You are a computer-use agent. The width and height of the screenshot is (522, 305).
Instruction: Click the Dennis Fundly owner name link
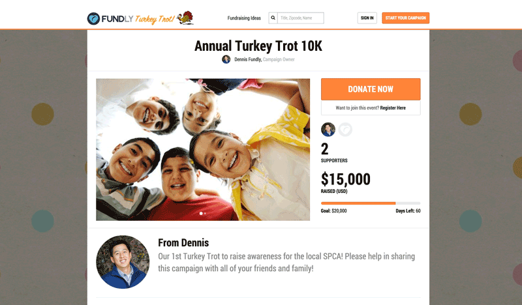(248, 59)
